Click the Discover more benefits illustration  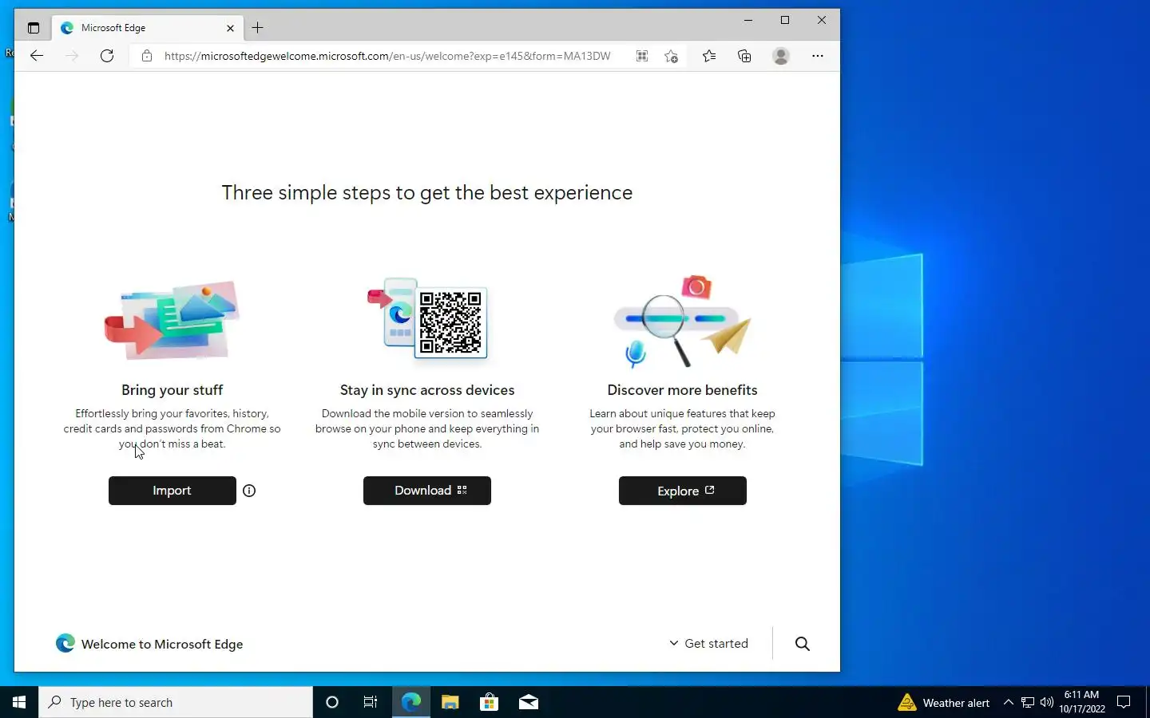click(x=683, y=321)
